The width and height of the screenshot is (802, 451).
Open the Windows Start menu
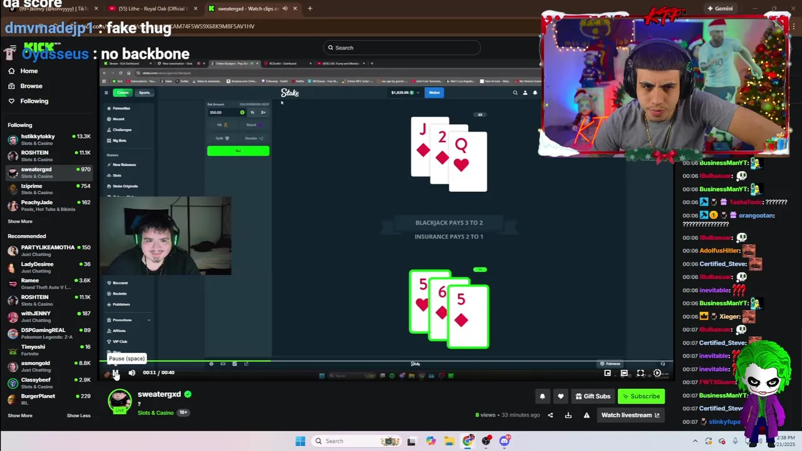[300, 441]
